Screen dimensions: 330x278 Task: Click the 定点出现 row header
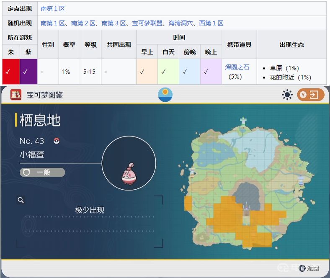tap(20, 9)
